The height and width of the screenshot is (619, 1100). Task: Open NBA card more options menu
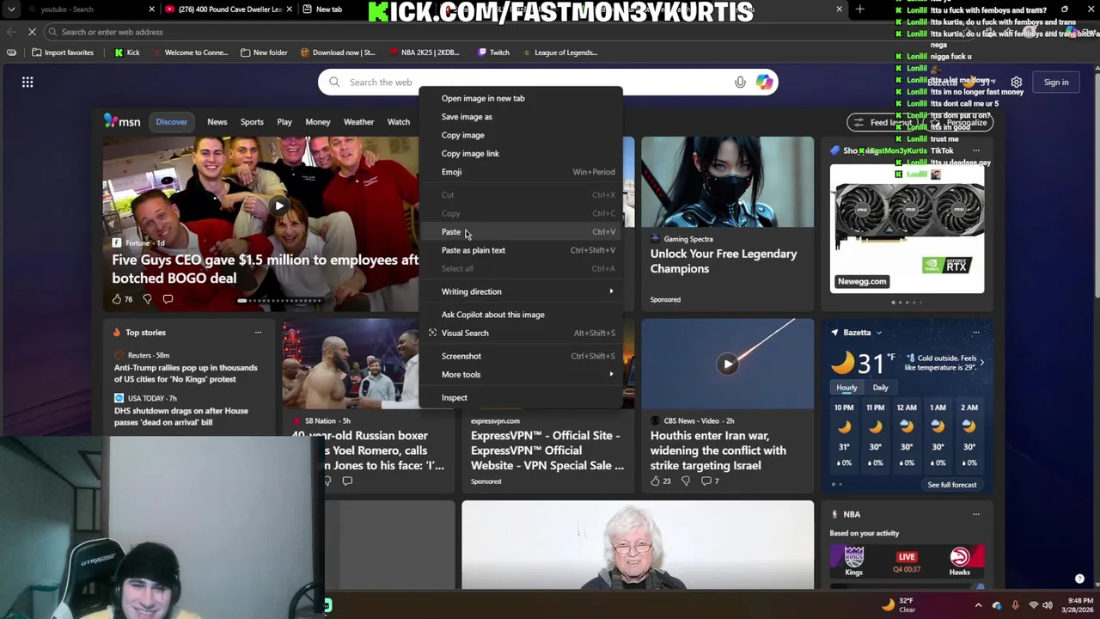click(x=975, y=514)
